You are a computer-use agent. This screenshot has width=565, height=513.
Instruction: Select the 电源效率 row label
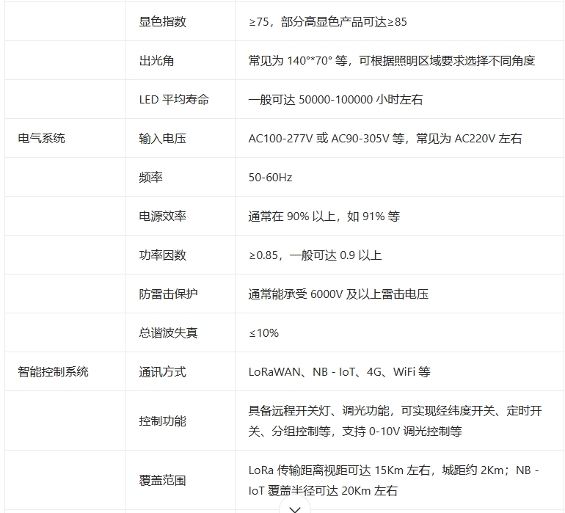162,216
